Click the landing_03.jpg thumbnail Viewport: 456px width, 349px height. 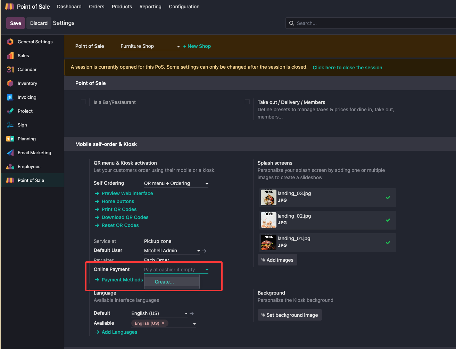click(268, 198)
